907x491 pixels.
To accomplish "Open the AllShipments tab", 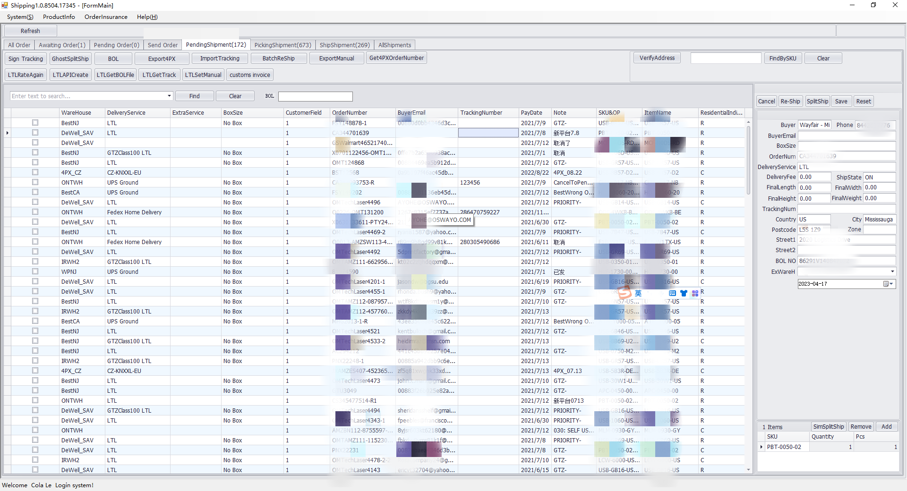I will (x=394, y=45).
